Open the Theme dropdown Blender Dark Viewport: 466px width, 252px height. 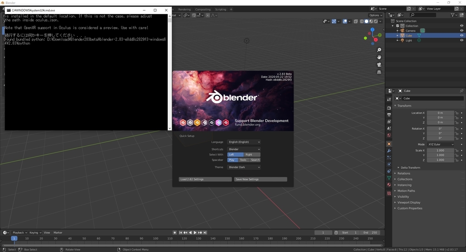(x=244, y=167)
